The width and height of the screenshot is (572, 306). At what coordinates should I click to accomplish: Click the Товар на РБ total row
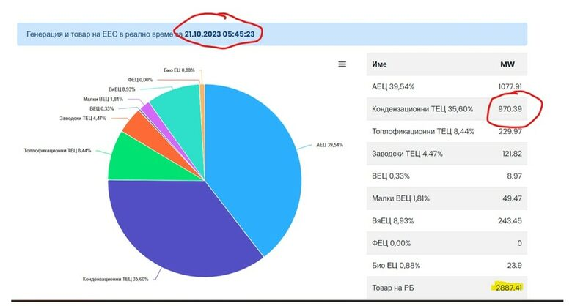(x=455, y=288)
